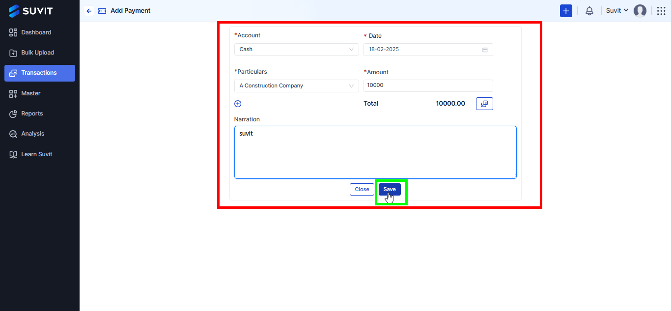Image resolution: width=671 pixels, height=311 pixels.
Task: Click the Total label
Action: pos(371,104)
